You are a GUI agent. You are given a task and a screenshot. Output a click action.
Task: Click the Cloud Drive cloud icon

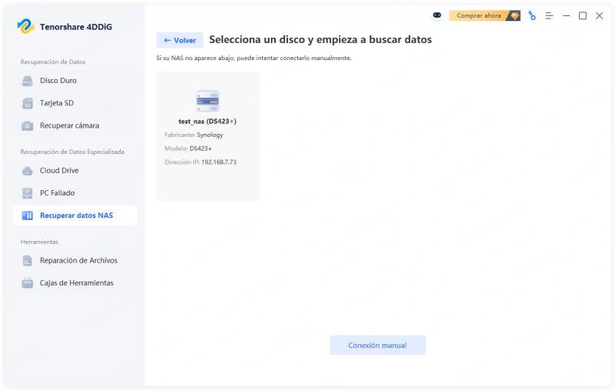click(28, 171)
